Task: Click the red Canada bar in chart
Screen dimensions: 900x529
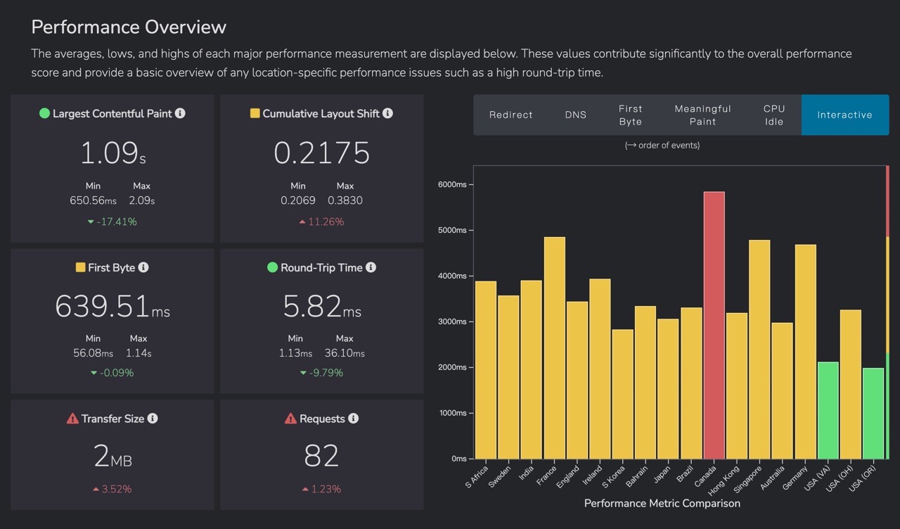Action: (714, 325)
